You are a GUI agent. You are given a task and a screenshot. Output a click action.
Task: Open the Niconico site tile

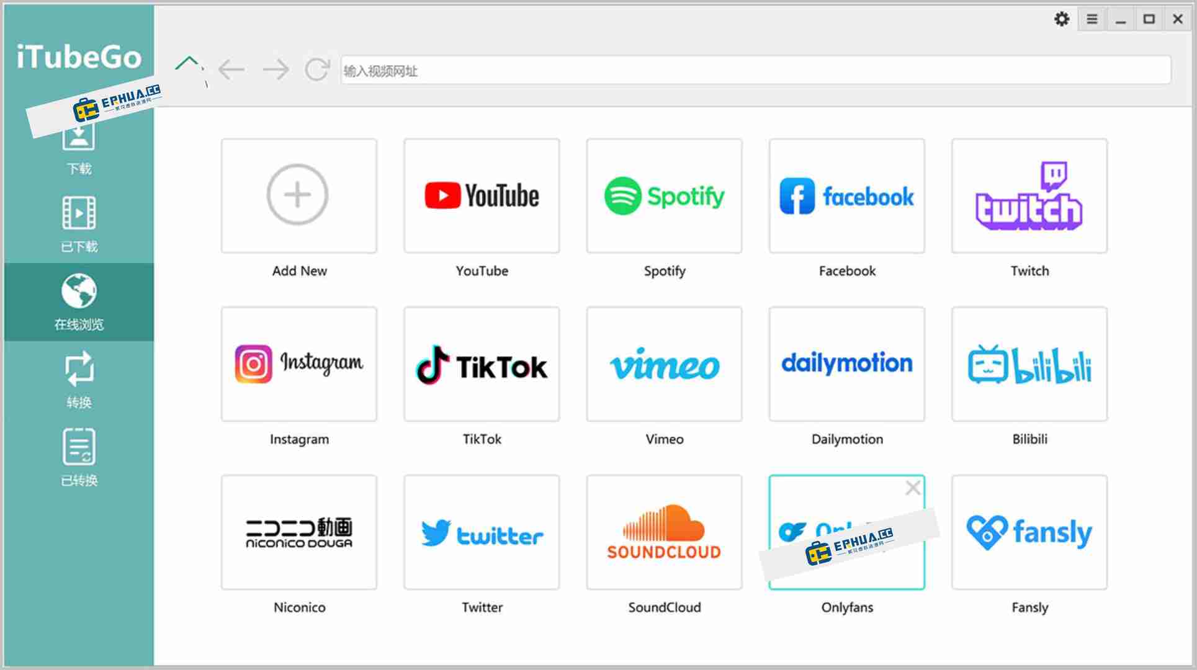[298, 532]
